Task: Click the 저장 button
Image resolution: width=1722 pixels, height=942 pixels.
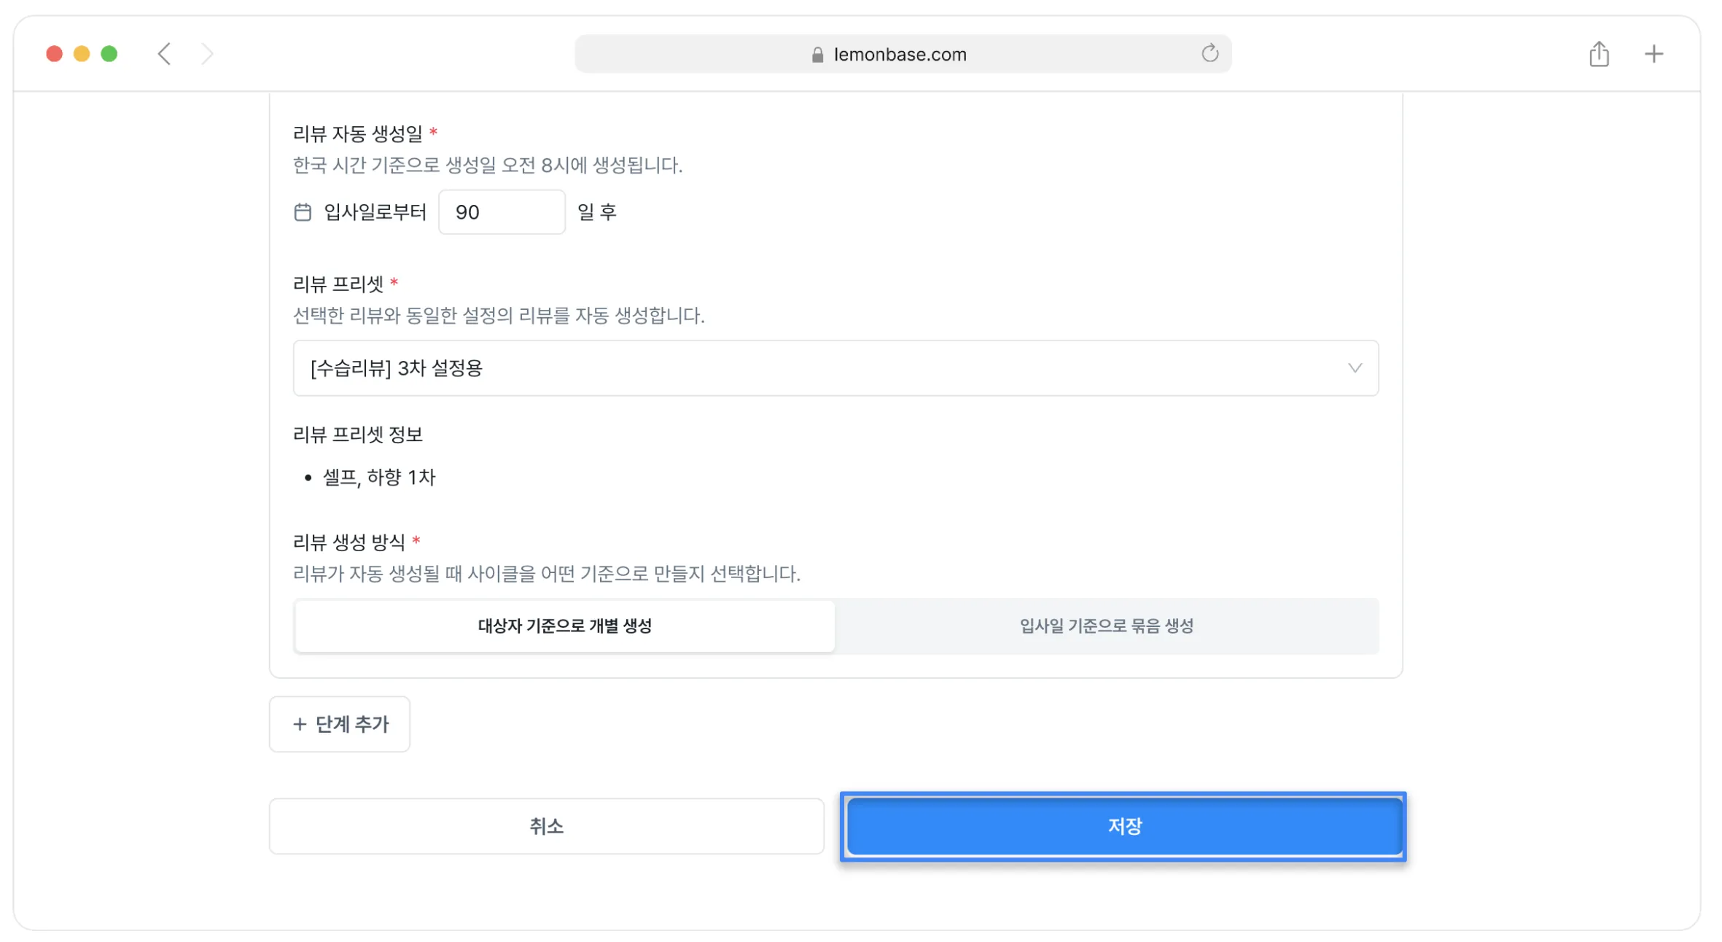Action: tap(1123, 826)
